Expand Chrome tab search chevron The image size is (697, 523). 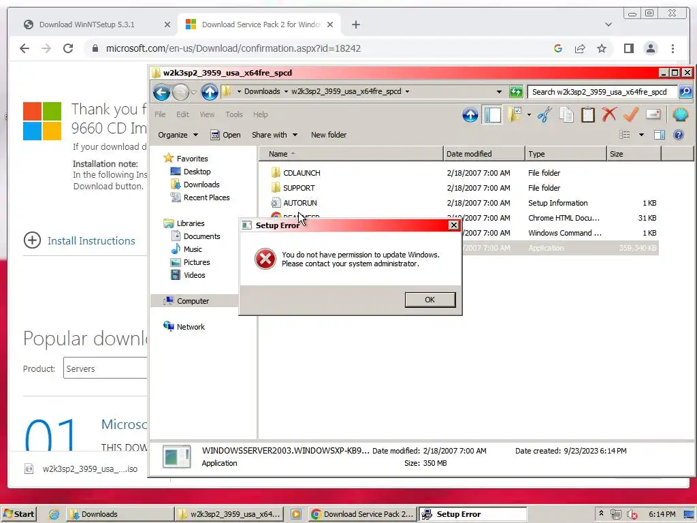pyautogui.click(x=608, y=25)
